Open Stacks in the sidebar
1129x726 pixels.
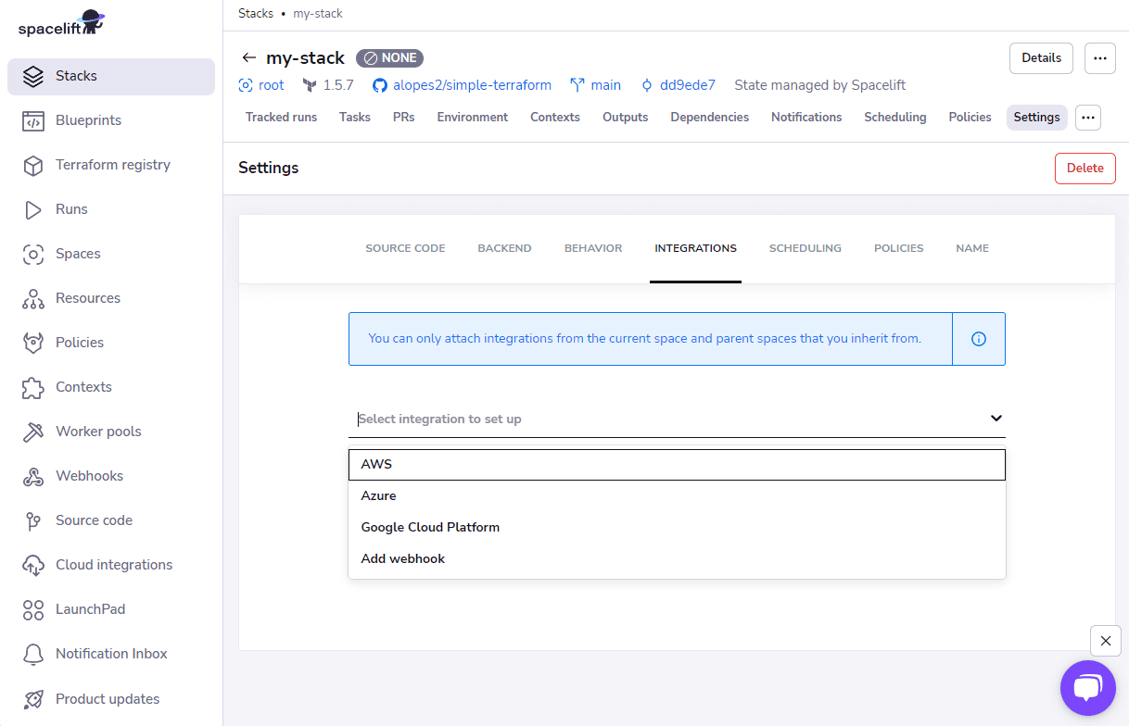pyautogui.click(x=111, y=76)
